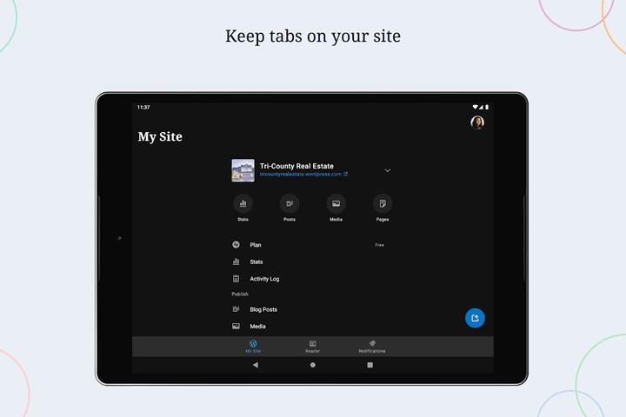
Task: Expand the site switcher chevron
Action: (388, 170)
